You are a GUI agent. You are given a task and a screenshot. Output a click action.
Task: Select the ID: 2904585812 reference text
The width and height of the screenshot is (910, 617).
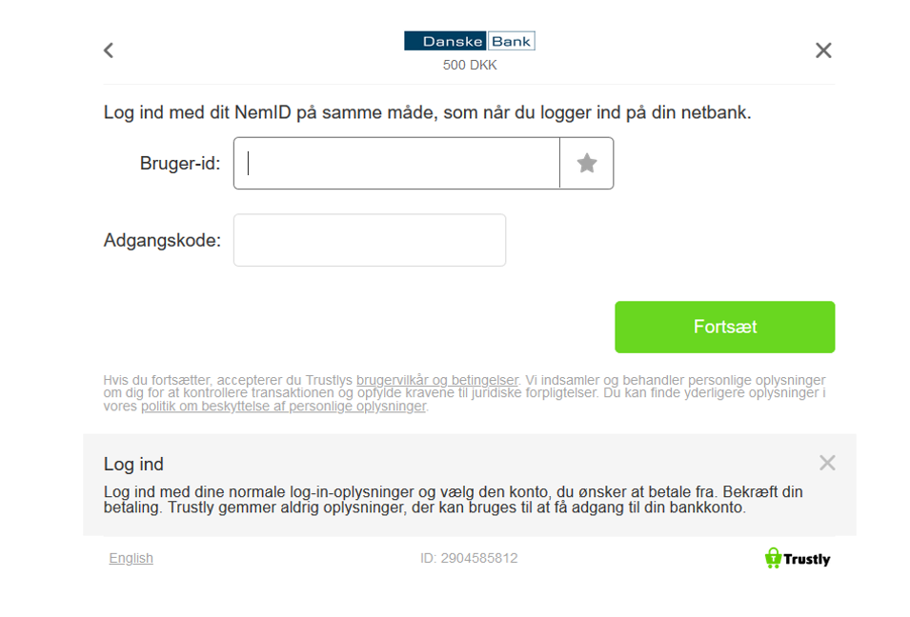pyautogui.click(x=469, y=558)
